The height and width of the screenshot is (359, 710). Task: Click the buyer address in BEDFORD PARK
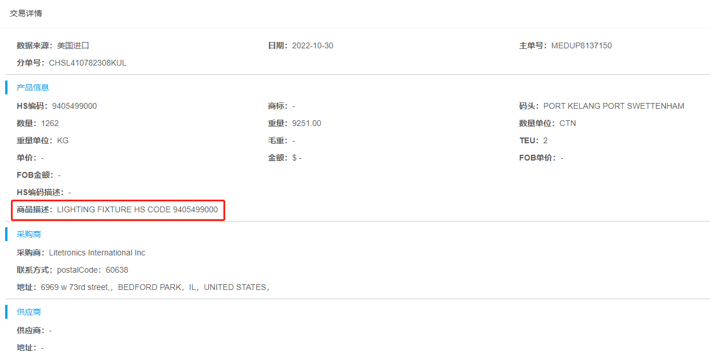tap(154, 287)
